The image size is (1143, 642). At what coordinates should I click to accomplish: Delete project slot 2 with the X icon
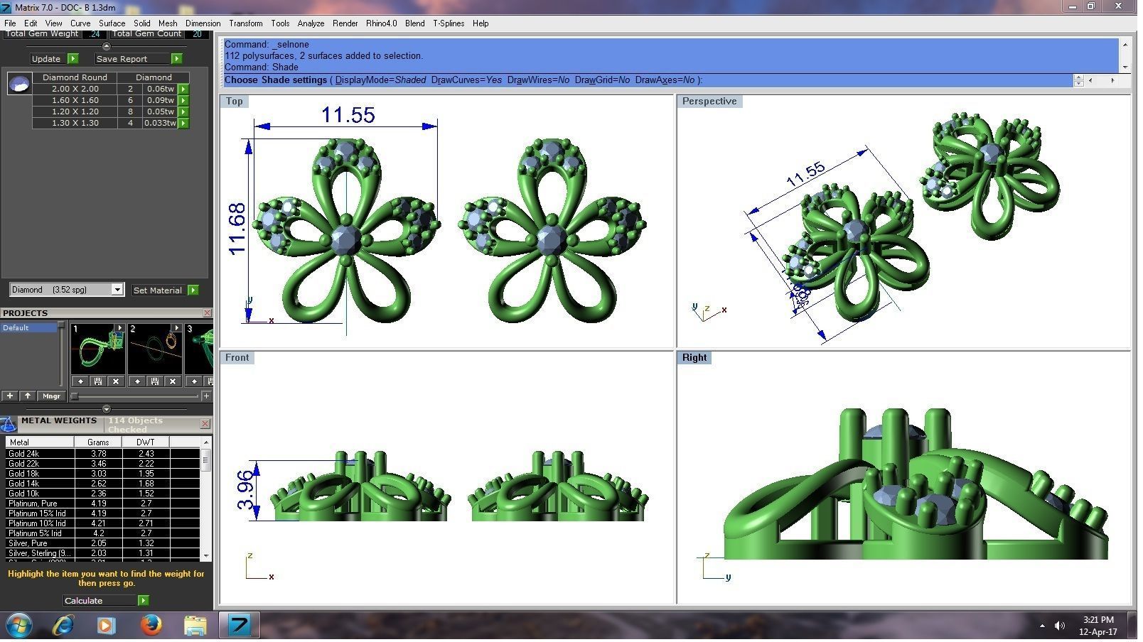173,383
